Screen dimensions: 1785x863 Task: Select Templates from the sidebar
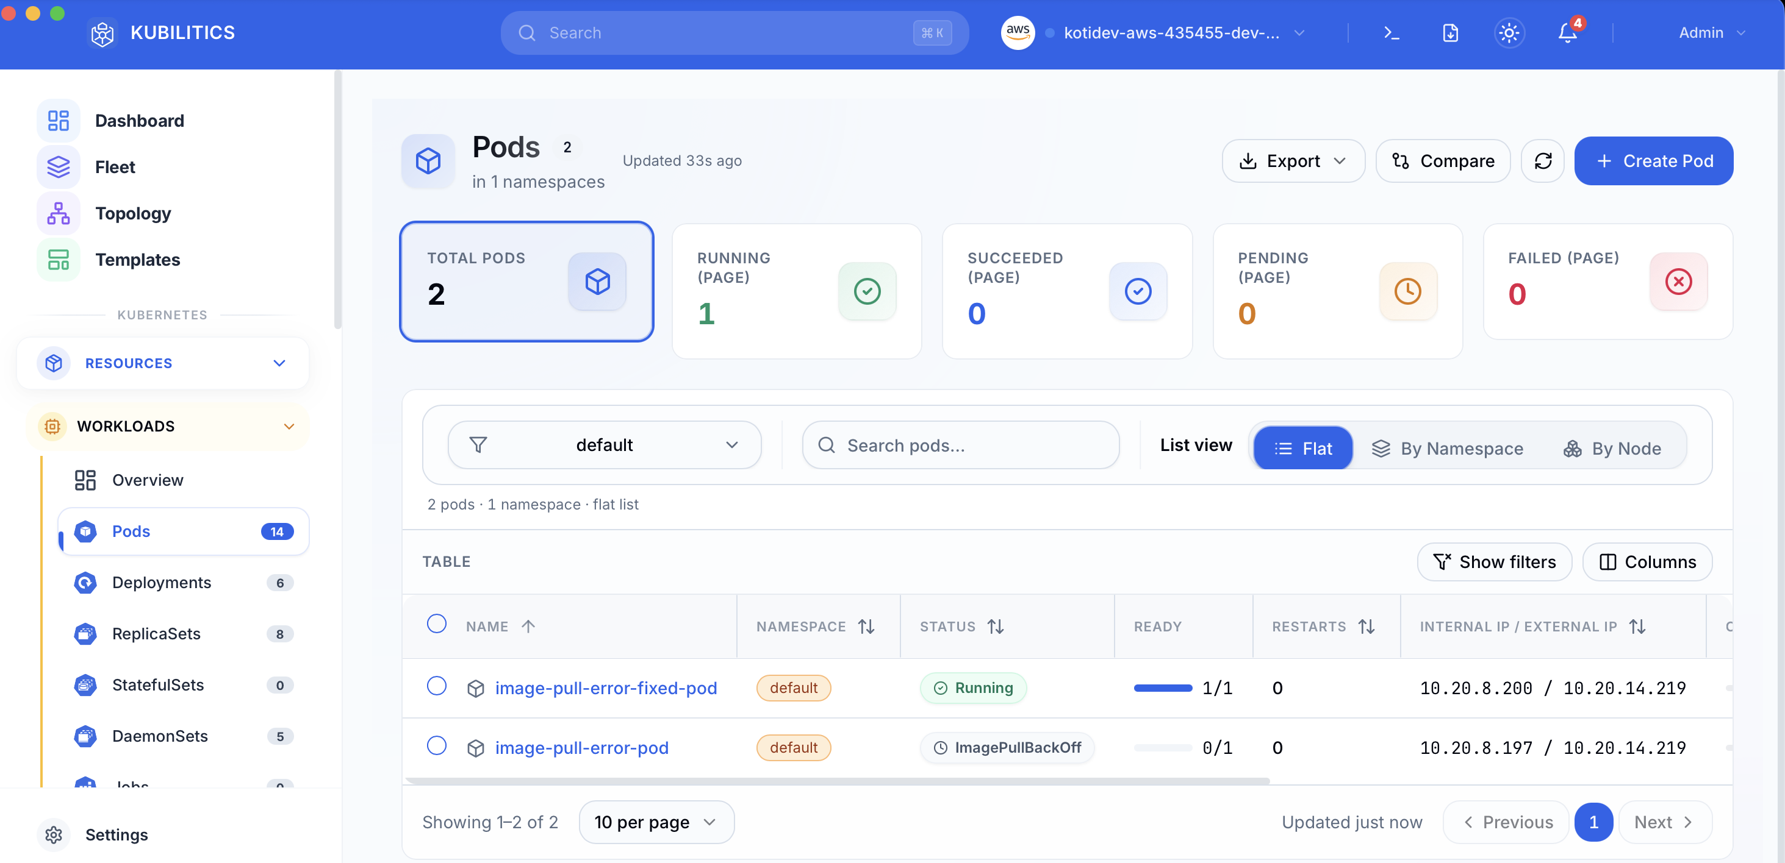click(137, 260)
